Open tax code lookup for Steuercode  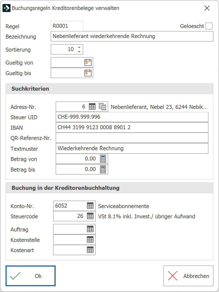click(x=90, y=216)
